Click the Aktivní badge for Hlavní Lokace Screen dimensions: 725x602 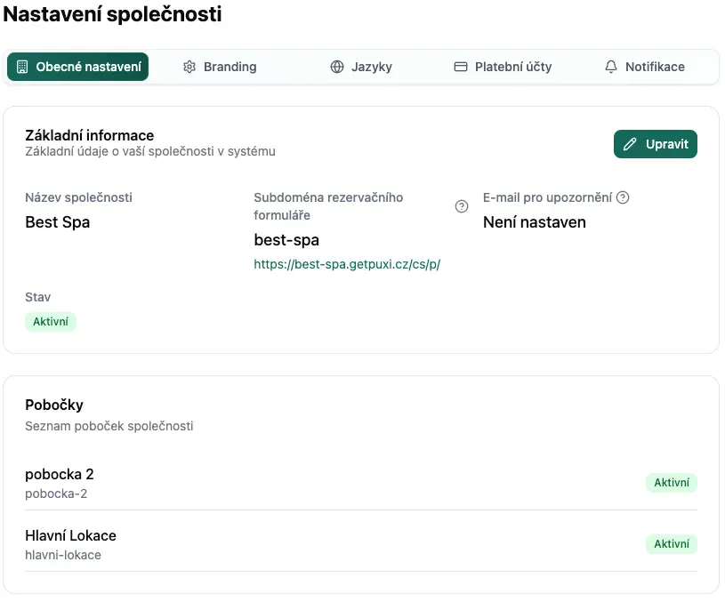pos(672,544)
